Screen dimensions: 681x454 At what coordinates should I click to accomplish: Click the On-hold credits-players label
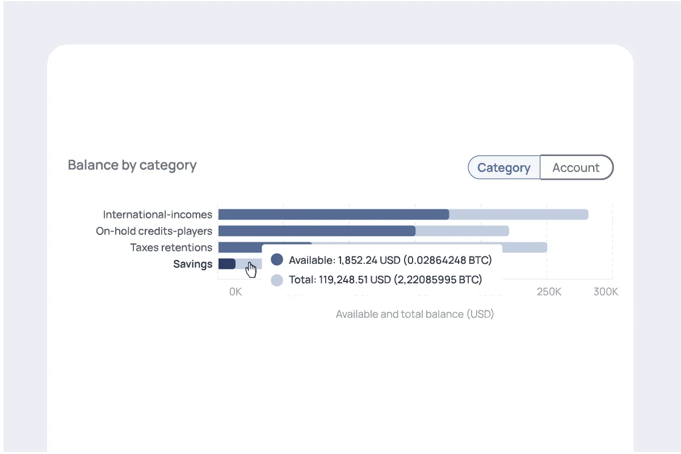(154, 231)
